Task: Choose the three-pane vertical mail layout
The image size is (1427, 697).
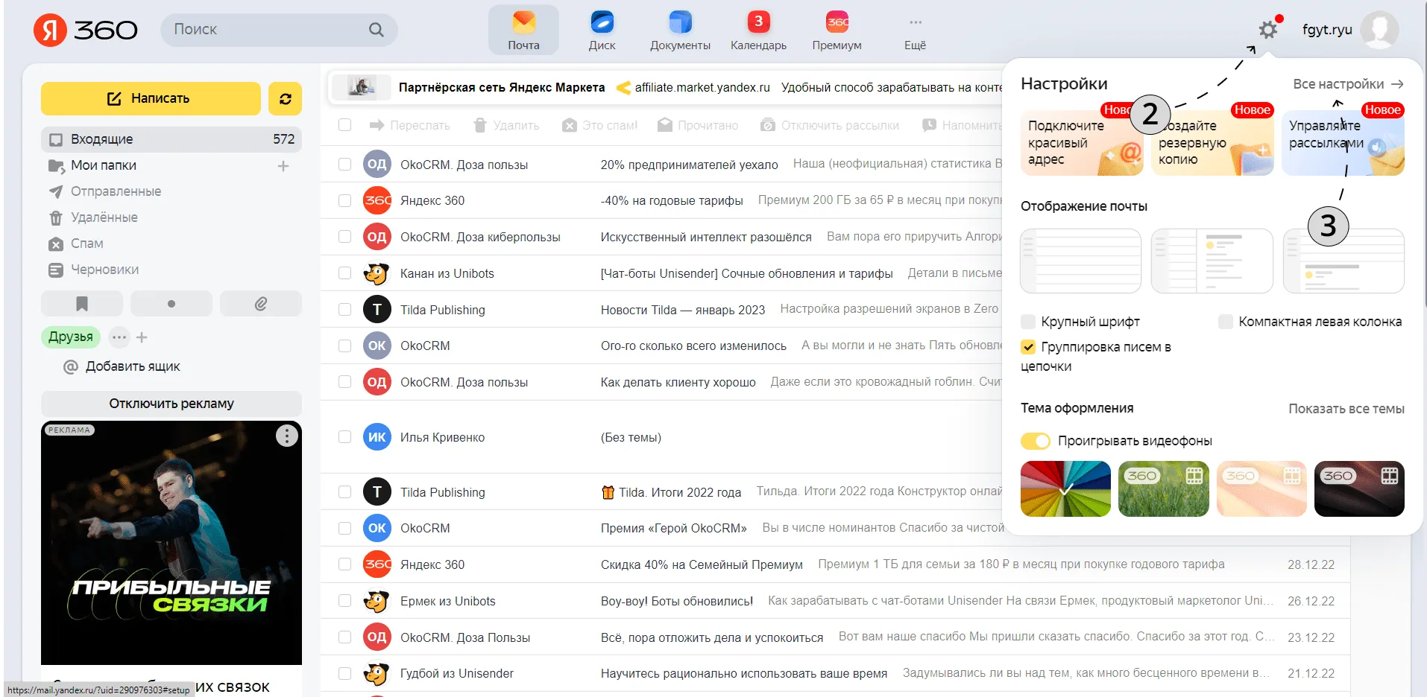Action: click(x=1212, y=261)
